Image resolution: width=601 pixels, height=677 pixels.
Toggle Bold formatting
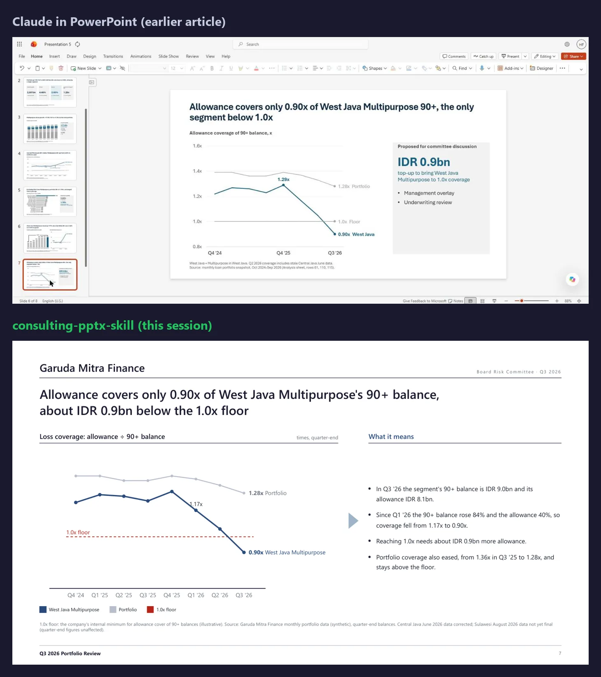212,68
